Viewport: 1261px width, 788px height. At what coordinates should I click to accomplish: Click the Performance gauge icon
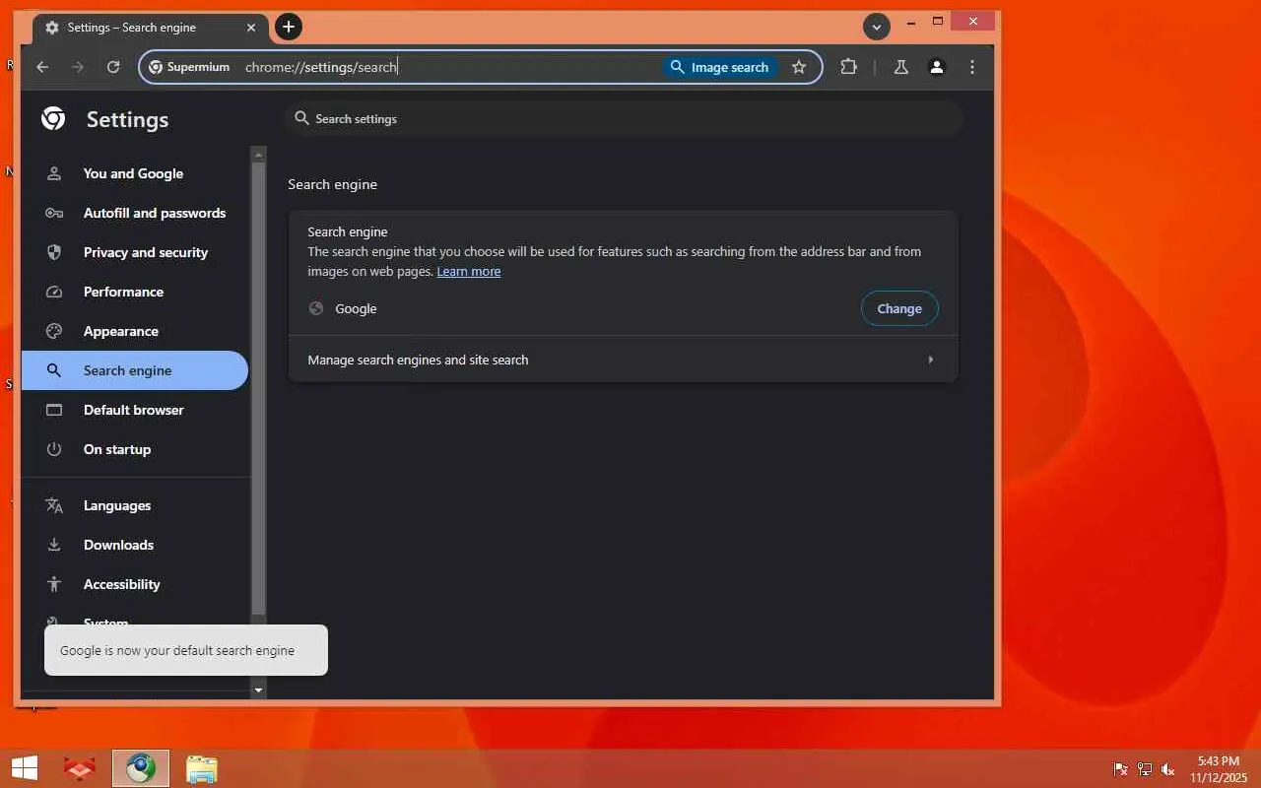[54, 292]
